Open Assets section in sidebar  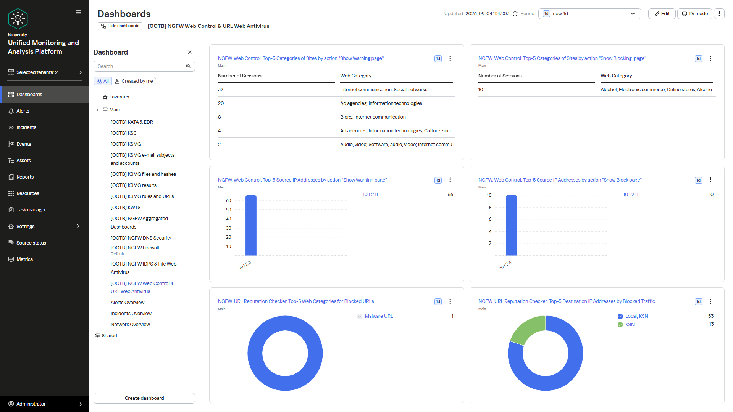click(x=45, y=161)
